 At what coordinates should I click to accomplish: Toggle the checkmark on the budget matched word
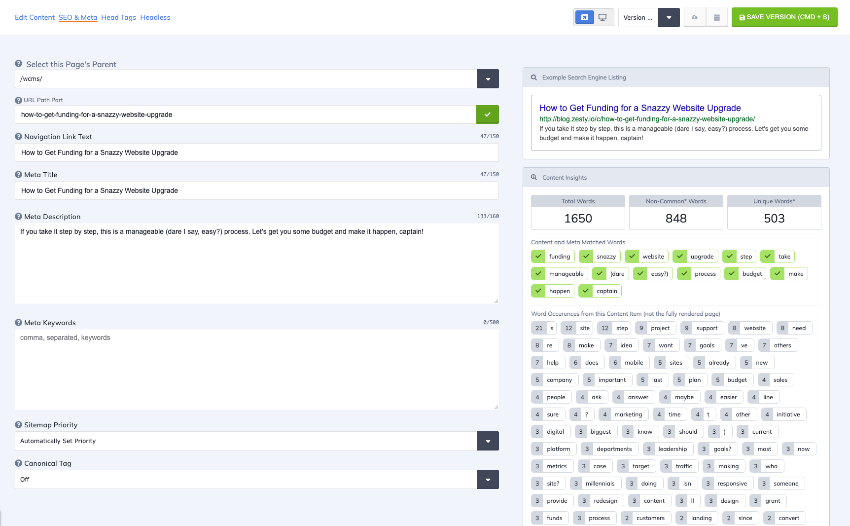[731, 273]
